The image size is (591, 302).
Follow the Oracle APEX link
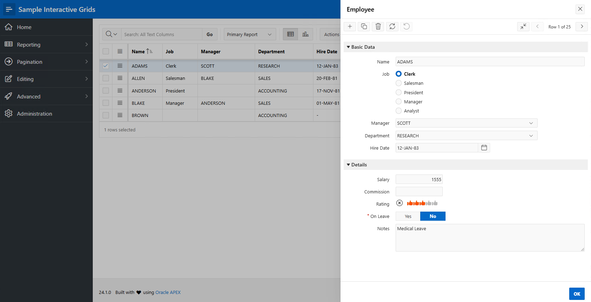coord(168,292)
